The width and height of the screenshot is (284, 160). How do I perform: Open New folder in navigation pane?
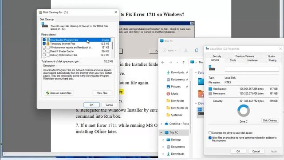point(177,101)
